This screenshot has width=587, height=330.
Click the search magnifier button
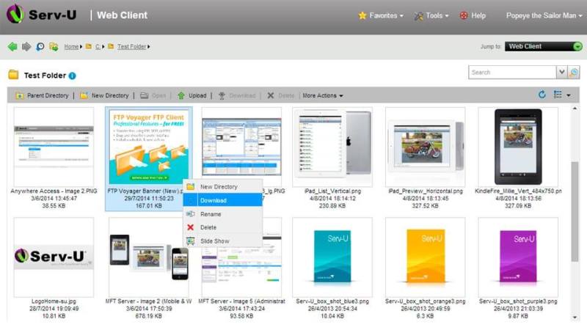(x=574, y=72)
